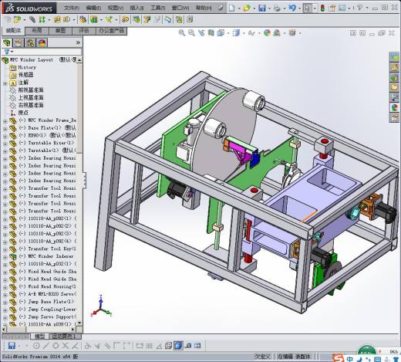Click the feature tree filter input field
The height and width of the screenshot is (362, 401).
(48, 52)
